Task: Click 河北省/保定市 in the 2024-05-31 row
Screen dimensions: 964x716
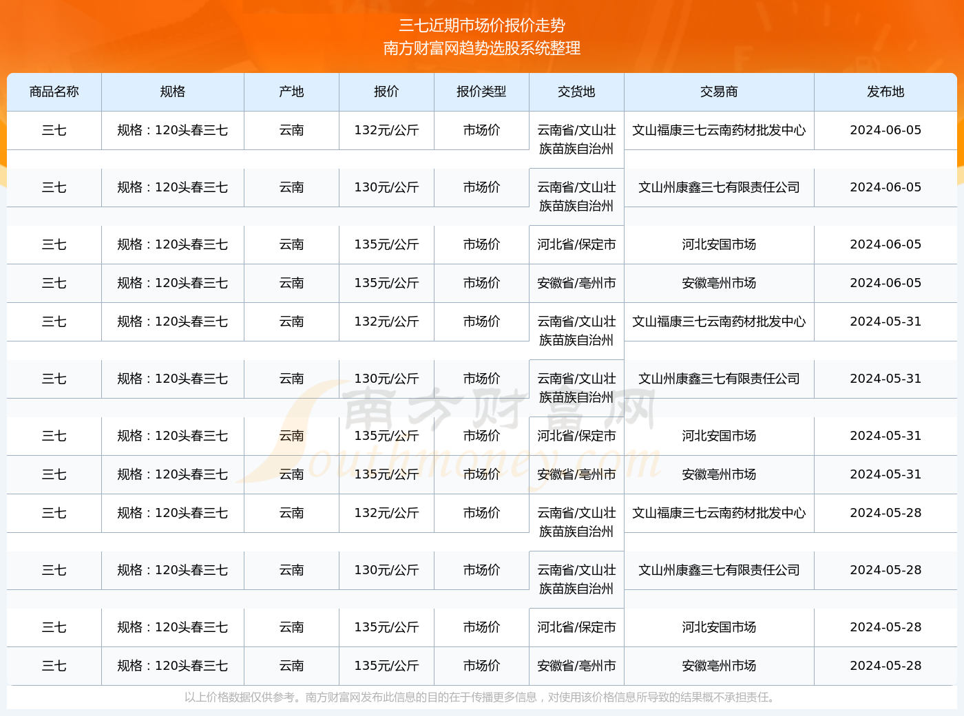Action: (x=577, y=436)
